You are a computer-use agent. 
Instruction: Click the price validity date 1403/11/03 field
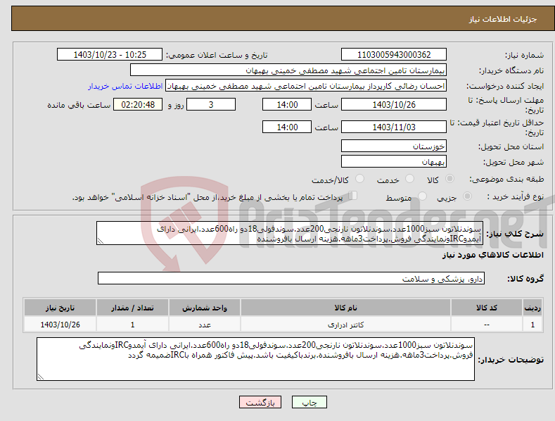click(394, 127)
